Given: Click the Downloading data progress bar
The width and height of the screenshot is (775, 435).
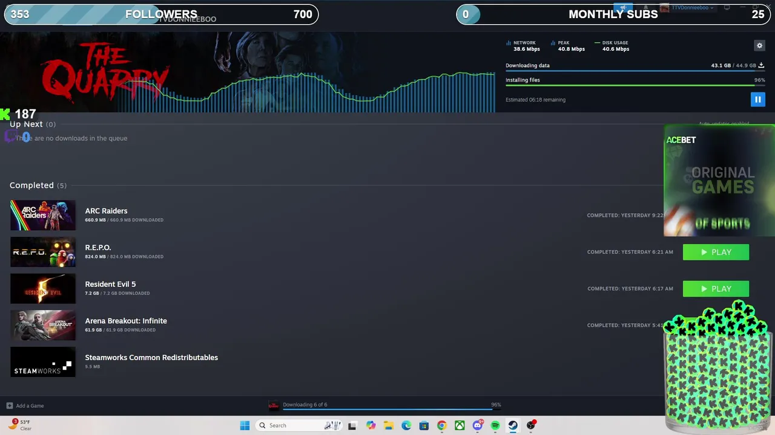Looking at the screenshot, I should tap(635, 71).
